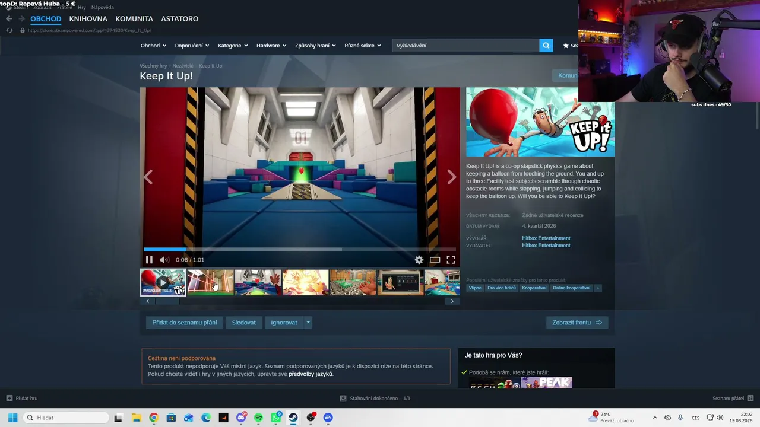Click the Ignorovat button

[x=284, y=323]
